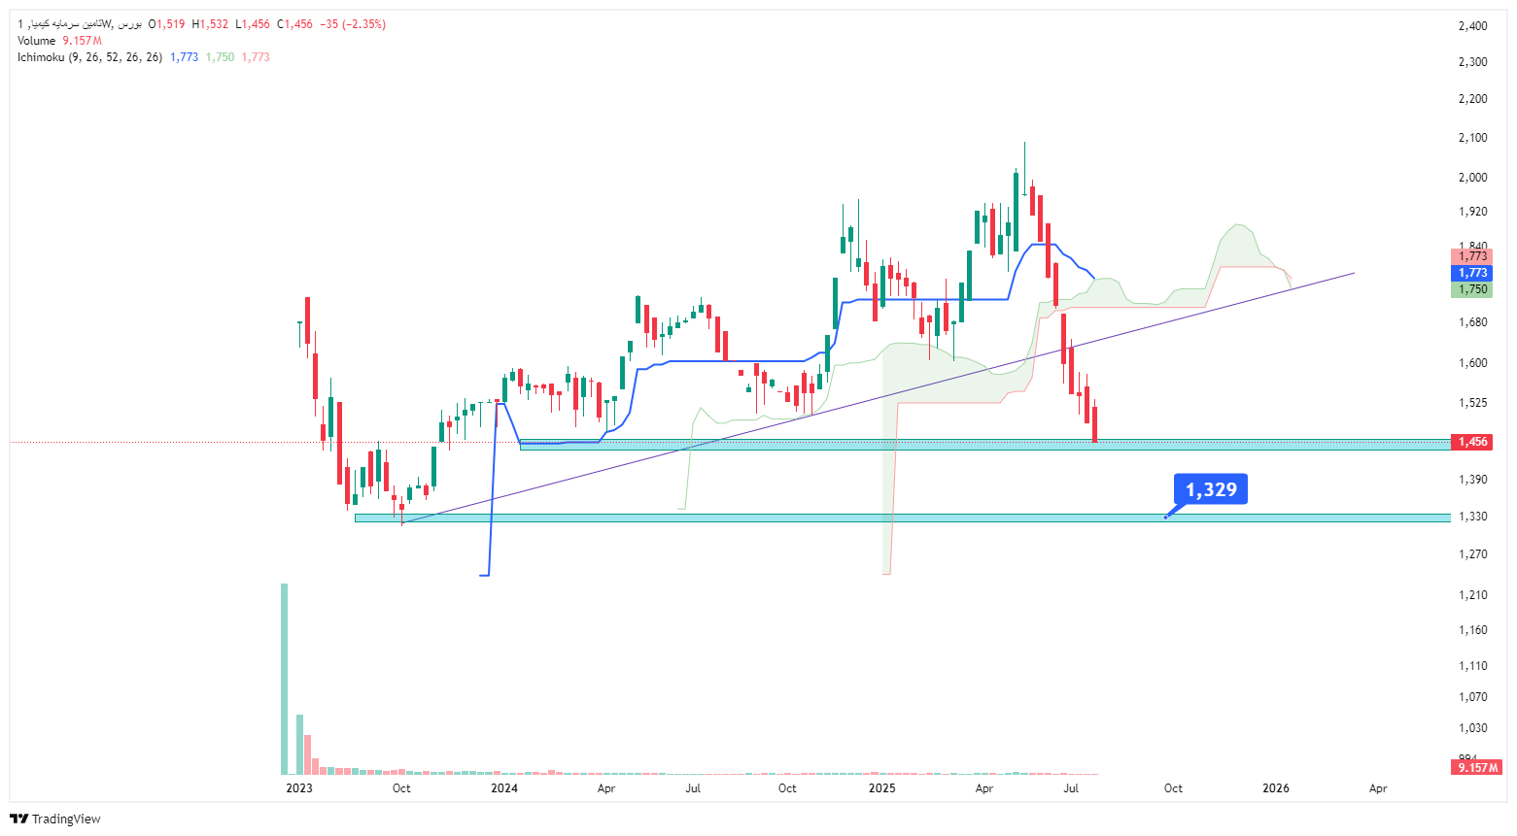Select the 1,329 price callout label
This screenshot has height=836, width=1517.
(x=1211, y=489)
